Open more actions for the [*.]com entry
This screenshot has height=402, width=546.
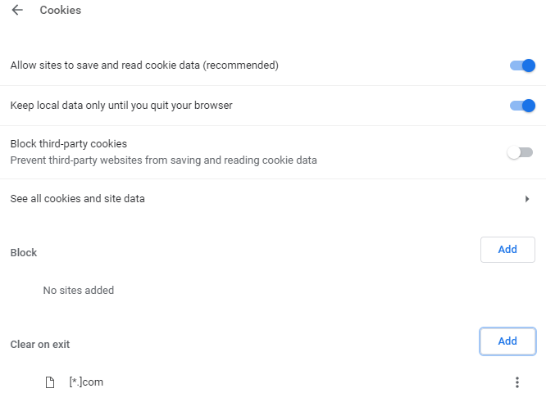516,382
